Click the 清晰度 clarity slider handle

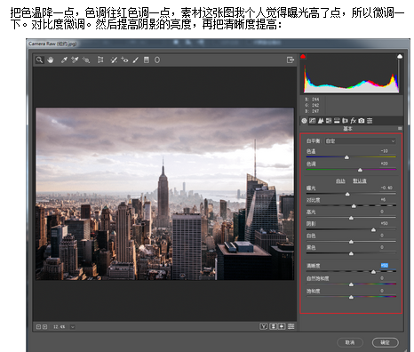pyautogui.click(x=373, y=272)
